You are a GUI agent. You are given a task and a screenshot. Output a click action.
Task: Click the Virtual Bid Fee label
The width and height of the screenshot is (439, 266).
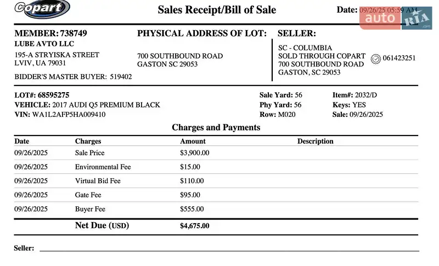pos(98,180)
